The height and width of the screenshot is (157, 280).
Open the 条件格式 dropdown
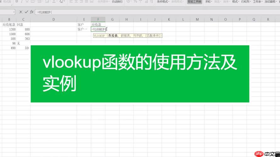163,2
